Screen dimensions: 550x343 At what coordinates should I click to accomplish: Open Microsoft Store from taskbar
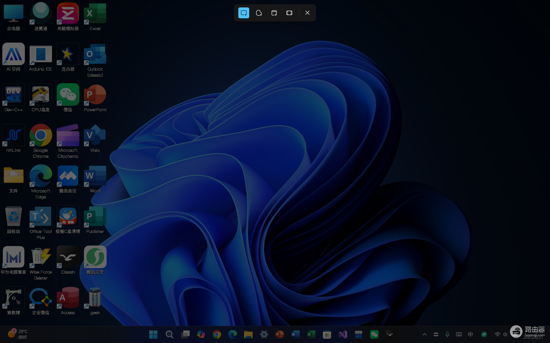(327, 334)
